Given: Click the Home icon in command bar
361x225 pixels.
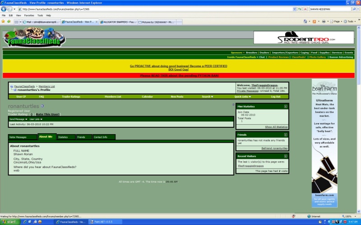Looking at the screenshot, I should 305,21.
